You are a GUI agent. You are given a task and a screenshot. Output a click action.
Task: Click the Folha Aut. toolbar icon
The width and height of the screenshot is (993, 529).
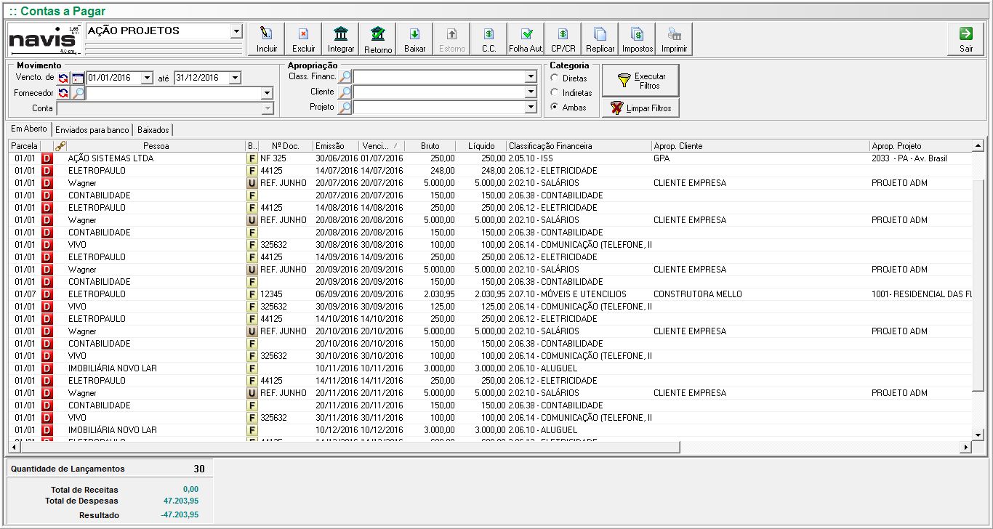coord(526,39)
